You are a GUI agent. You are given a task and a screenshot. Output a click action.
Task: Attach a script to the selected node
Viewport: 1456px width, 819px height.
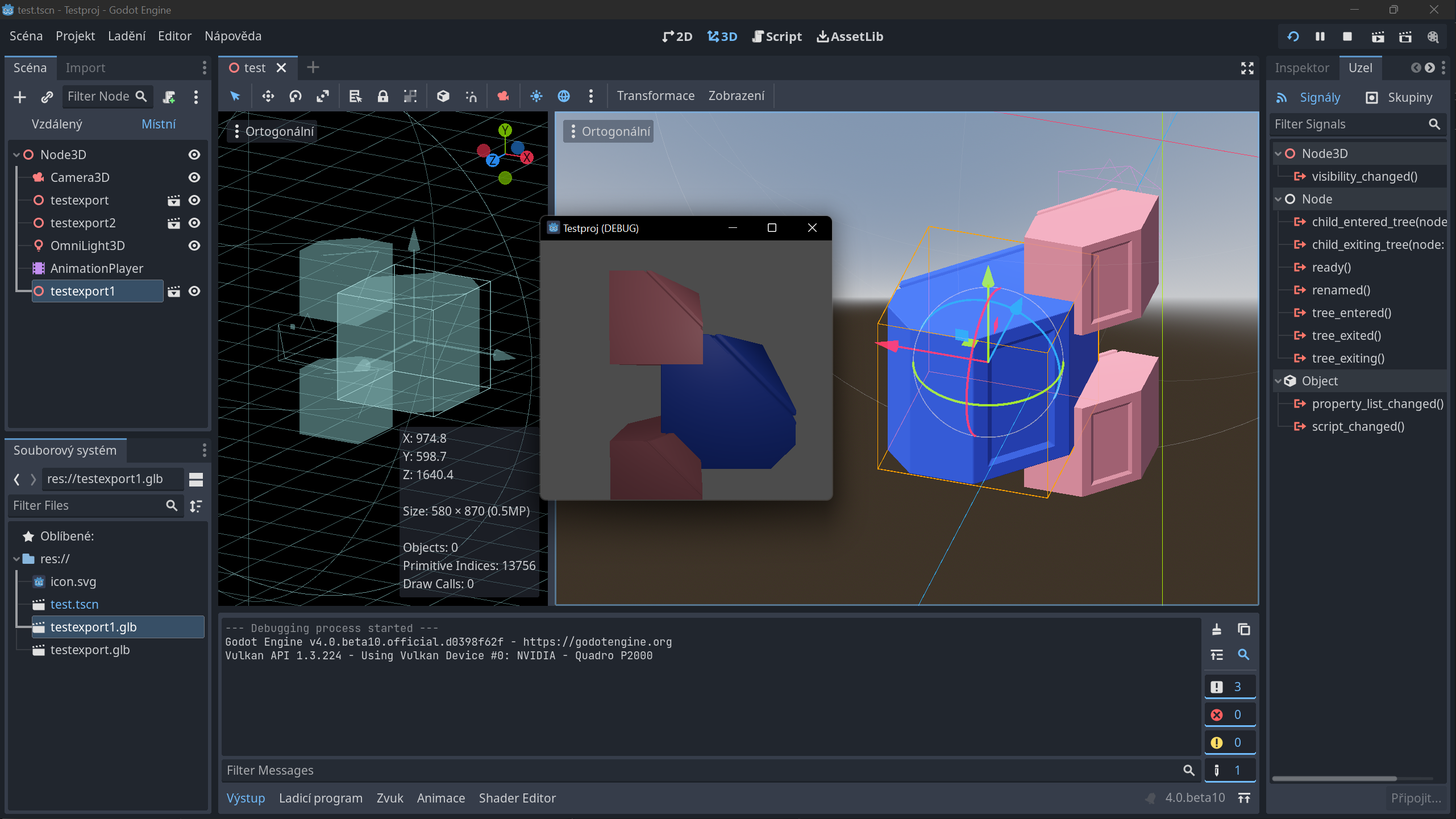169,97
